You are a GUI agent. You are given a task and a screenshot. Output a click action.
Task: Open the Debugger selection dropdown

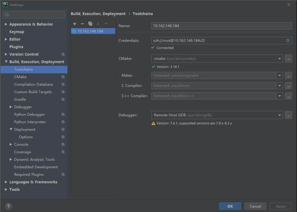pyautogui.click(x=280, y=115)
